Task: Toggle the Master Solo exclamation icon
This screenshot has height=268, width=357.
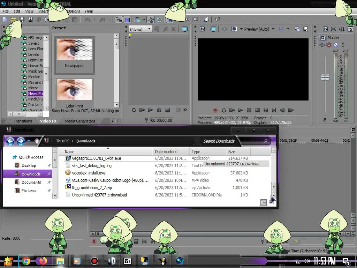Action: point(343,45)
